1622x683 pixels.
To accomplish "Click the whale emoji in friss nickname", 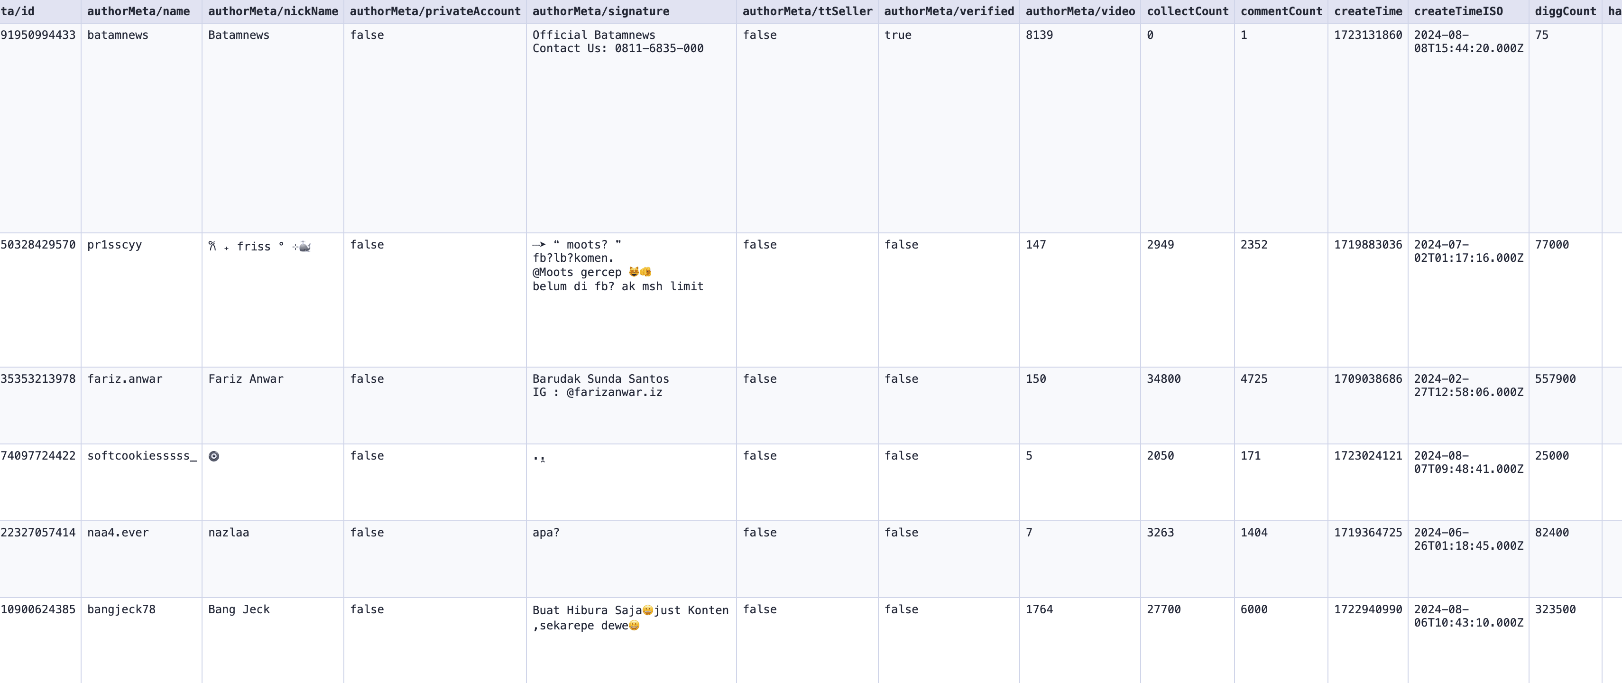I will coord(305,246).
